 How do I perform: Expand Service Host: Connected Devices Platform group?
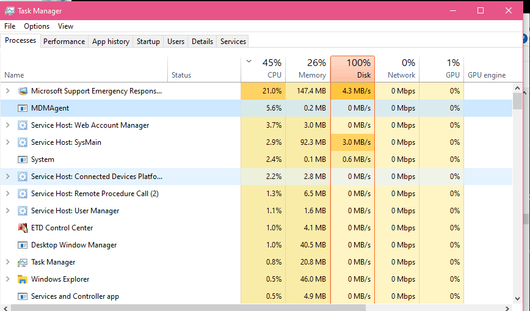pyautogui.click(x=8, y=177)
